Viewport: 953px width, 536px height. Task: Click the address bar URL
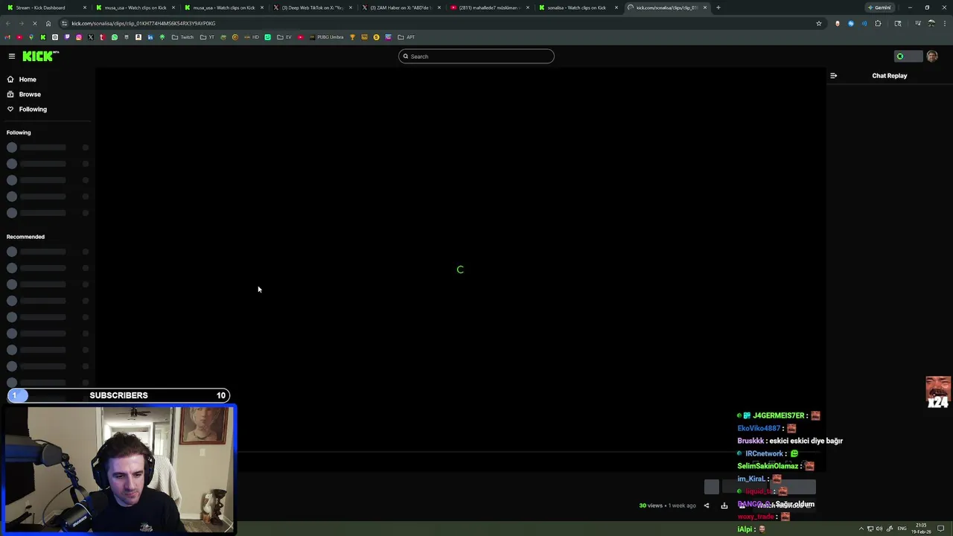pyautogui.click(x=144, y=23)
